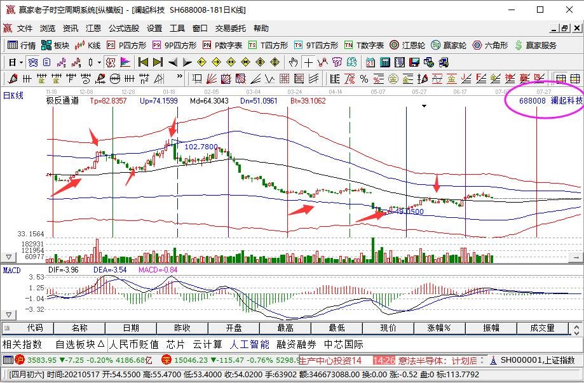Select the wave chart icon labeled 3
This screenshot has height=383, width=584.
coord(62,62)
